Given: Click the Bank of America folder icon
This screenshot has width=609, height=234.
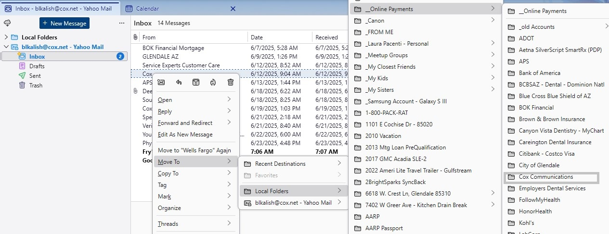Looking at the screenshot, I should pyautogui.click(x=511, y=73).
